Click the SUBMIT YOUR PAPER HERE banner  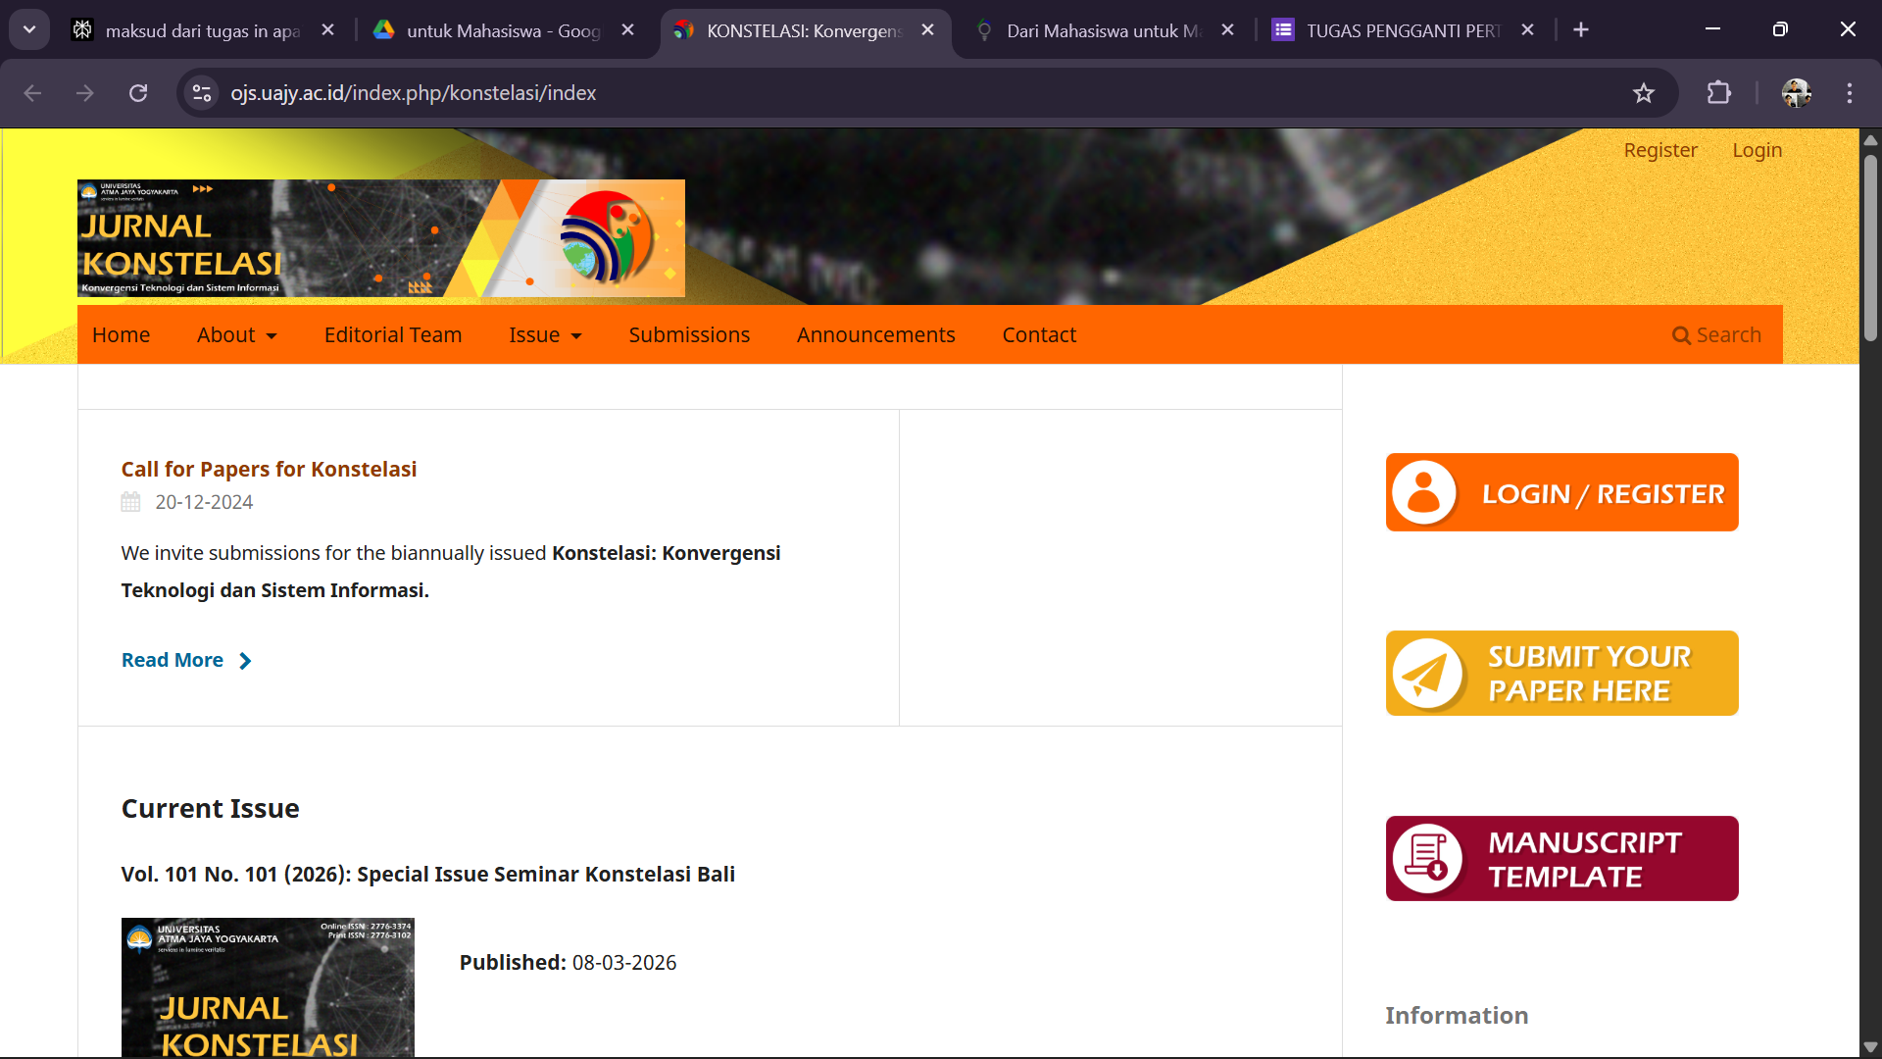click(x=1562, y=674)
